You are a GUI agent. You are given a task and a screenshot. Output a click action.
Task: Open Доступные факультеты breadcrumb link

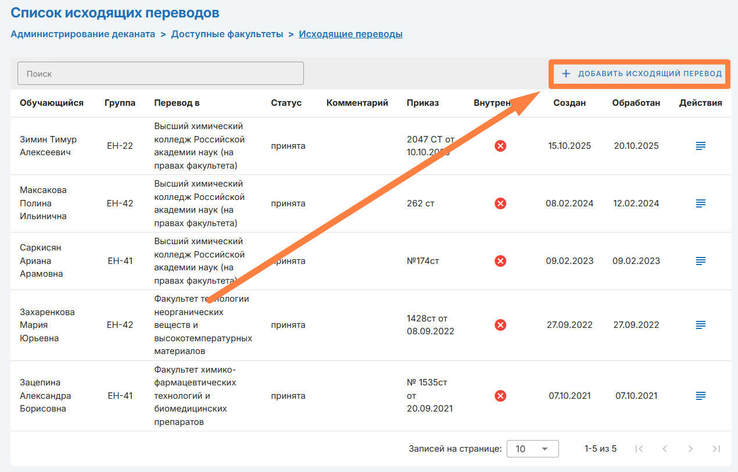[227, 34]
